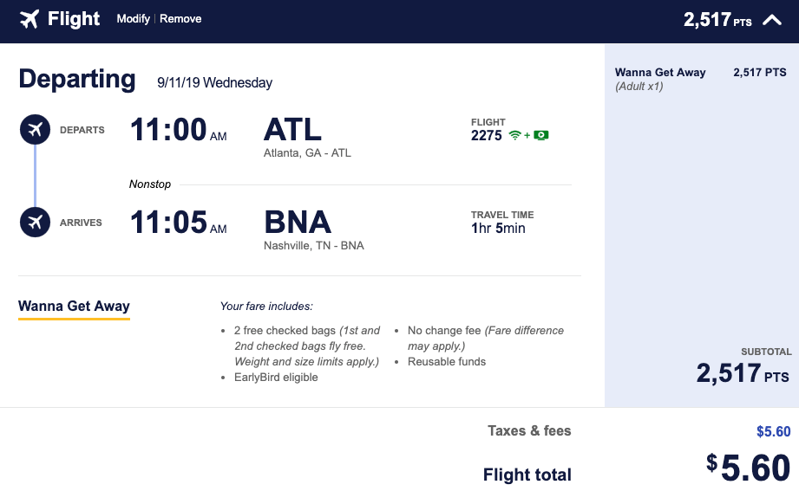Click the 2,517 PTS subtotal amount
799x491 pixels.
[x=743, y=373]
